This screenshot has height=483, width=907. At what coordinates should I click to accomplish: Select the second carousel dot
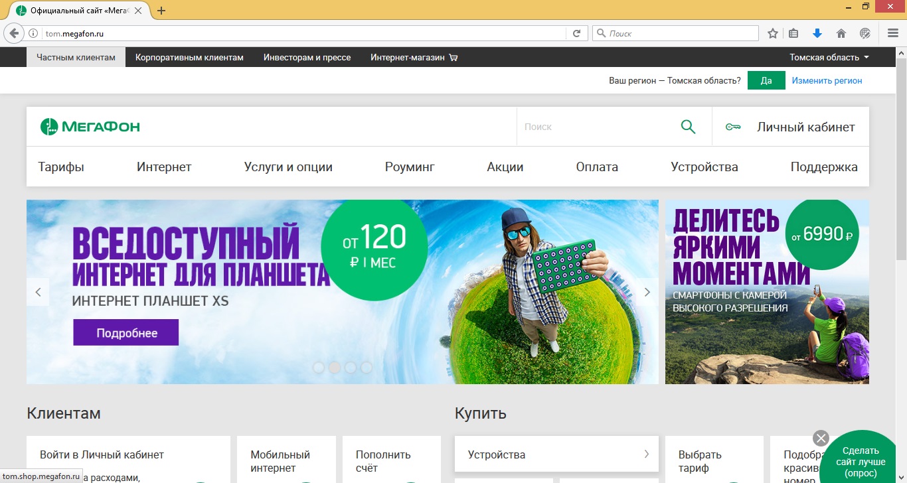coord(335,366)
